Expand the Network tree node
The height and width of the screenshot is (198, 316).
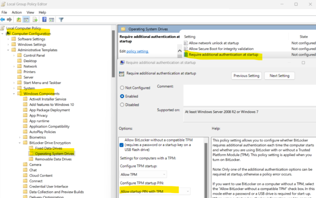[x=14, y=66]
